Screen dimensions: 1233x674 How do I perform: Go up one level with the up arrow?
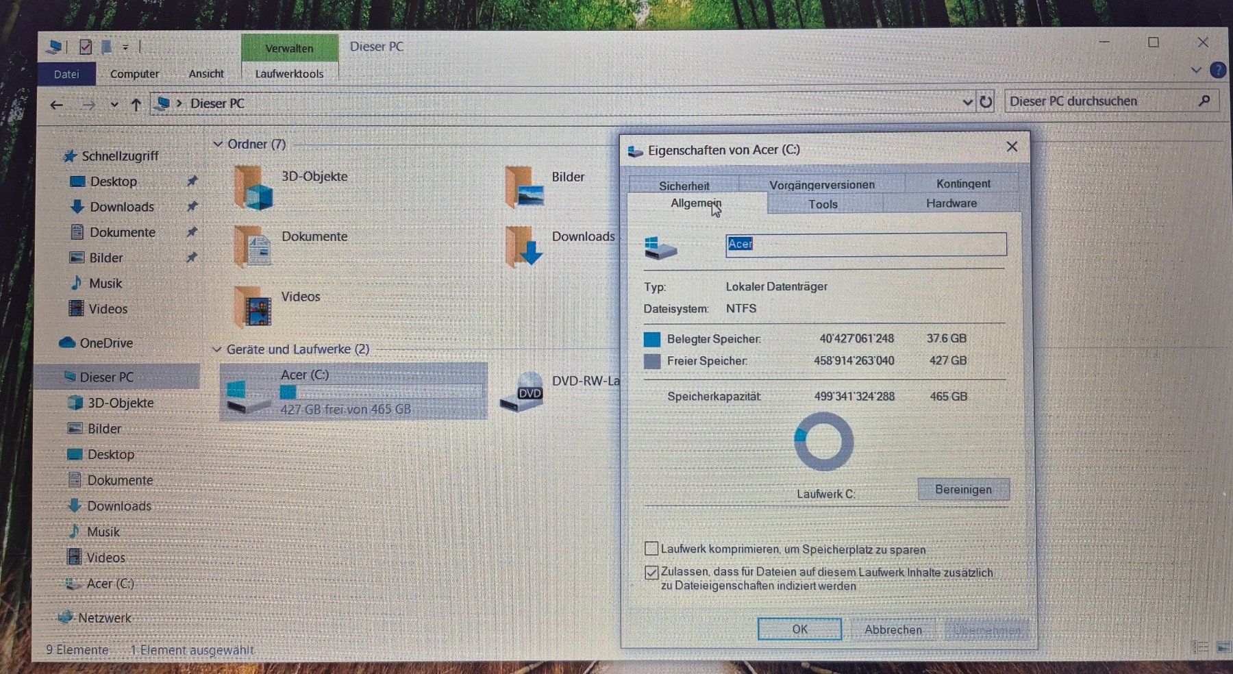click(x=136, y=105)
